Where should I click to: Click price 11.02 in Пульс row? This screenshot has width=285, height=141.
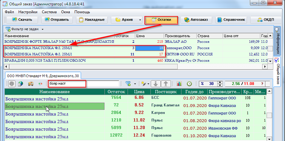(x=139, y=120)
